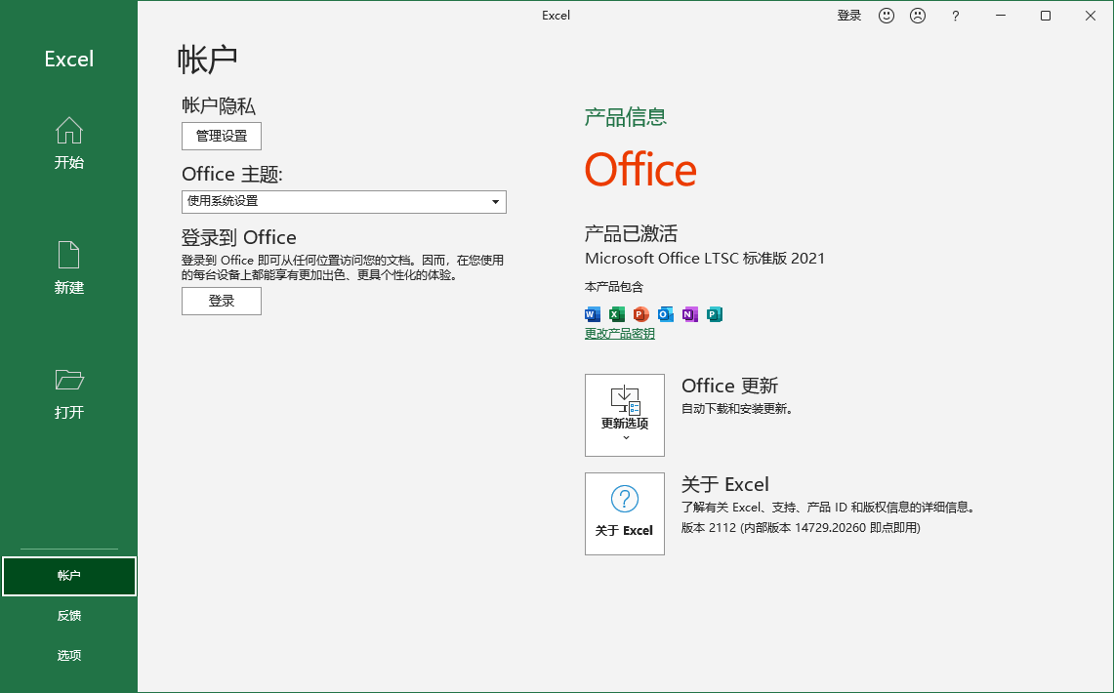1114x693 pixels.
Task: Click the 登录 link in title bar
Action: pos(849,16)
